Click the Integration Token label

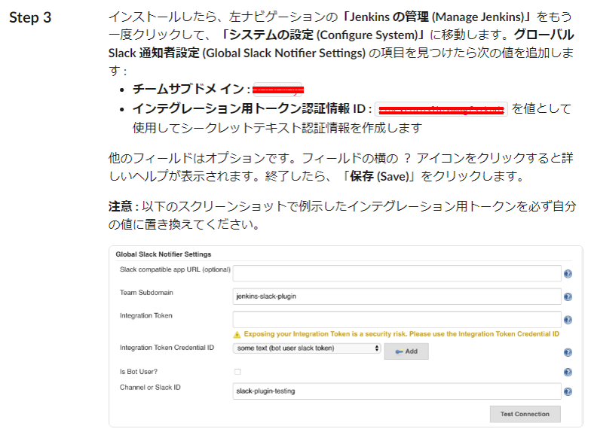click(x=146, y=316)
